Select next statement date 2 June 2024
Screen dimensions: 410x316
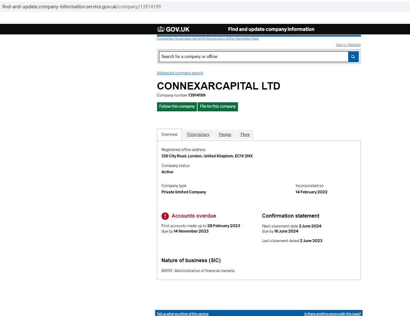310,226
